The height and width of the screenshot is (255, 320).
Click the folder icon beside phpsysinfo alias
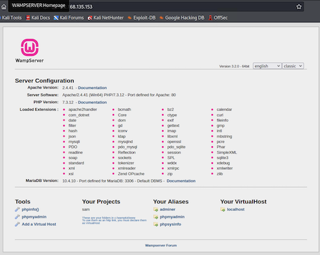coord(156,224)
